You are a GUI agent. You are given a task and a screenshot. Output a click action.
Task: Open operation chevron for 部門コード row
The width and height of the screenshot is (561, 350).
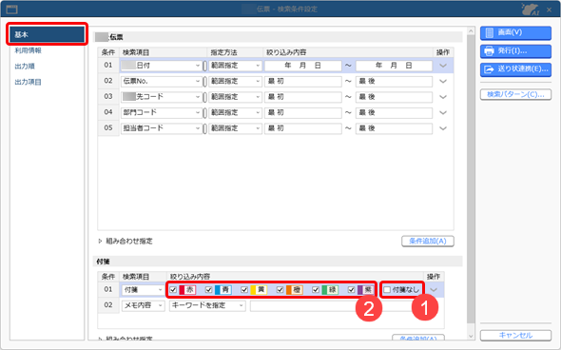pyautogui.click(x=443, y=113)
